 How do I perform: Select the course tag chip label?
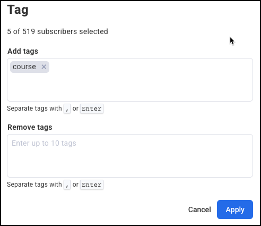coord(24,67)
